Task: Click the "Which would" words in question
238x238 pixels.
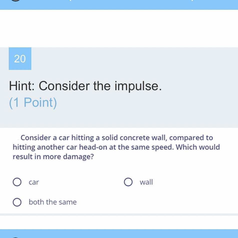Action: pos(198,147)
